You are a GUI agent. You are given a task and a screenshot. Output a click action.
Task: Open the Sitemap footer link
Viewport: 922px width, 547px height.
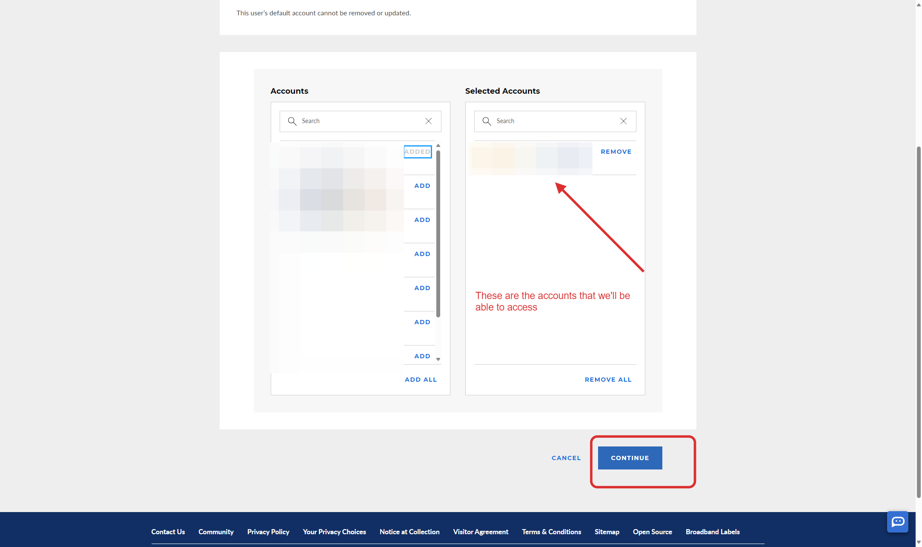[x=607, y=532]
